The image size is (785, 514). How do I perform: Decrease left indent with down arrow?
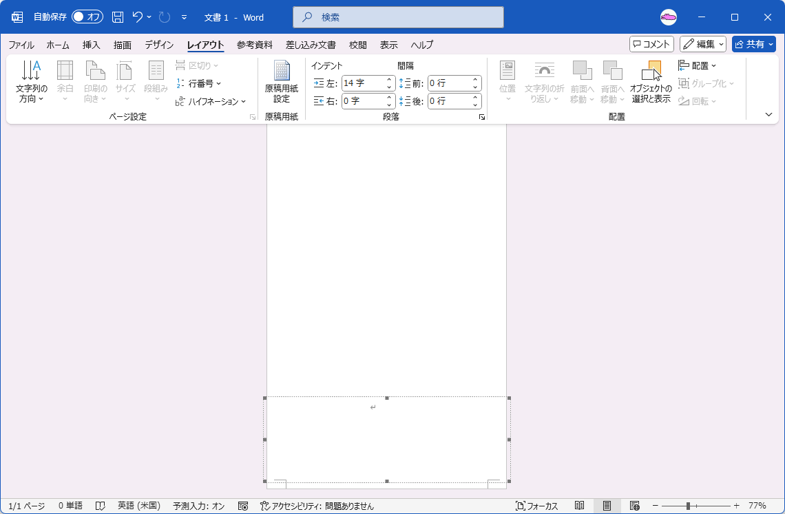click(x=389, y=87)
